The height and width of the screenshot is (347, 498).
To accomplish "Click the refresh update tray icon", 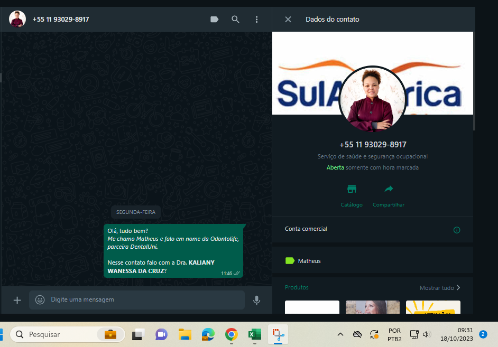I will [x=374, y=334].
